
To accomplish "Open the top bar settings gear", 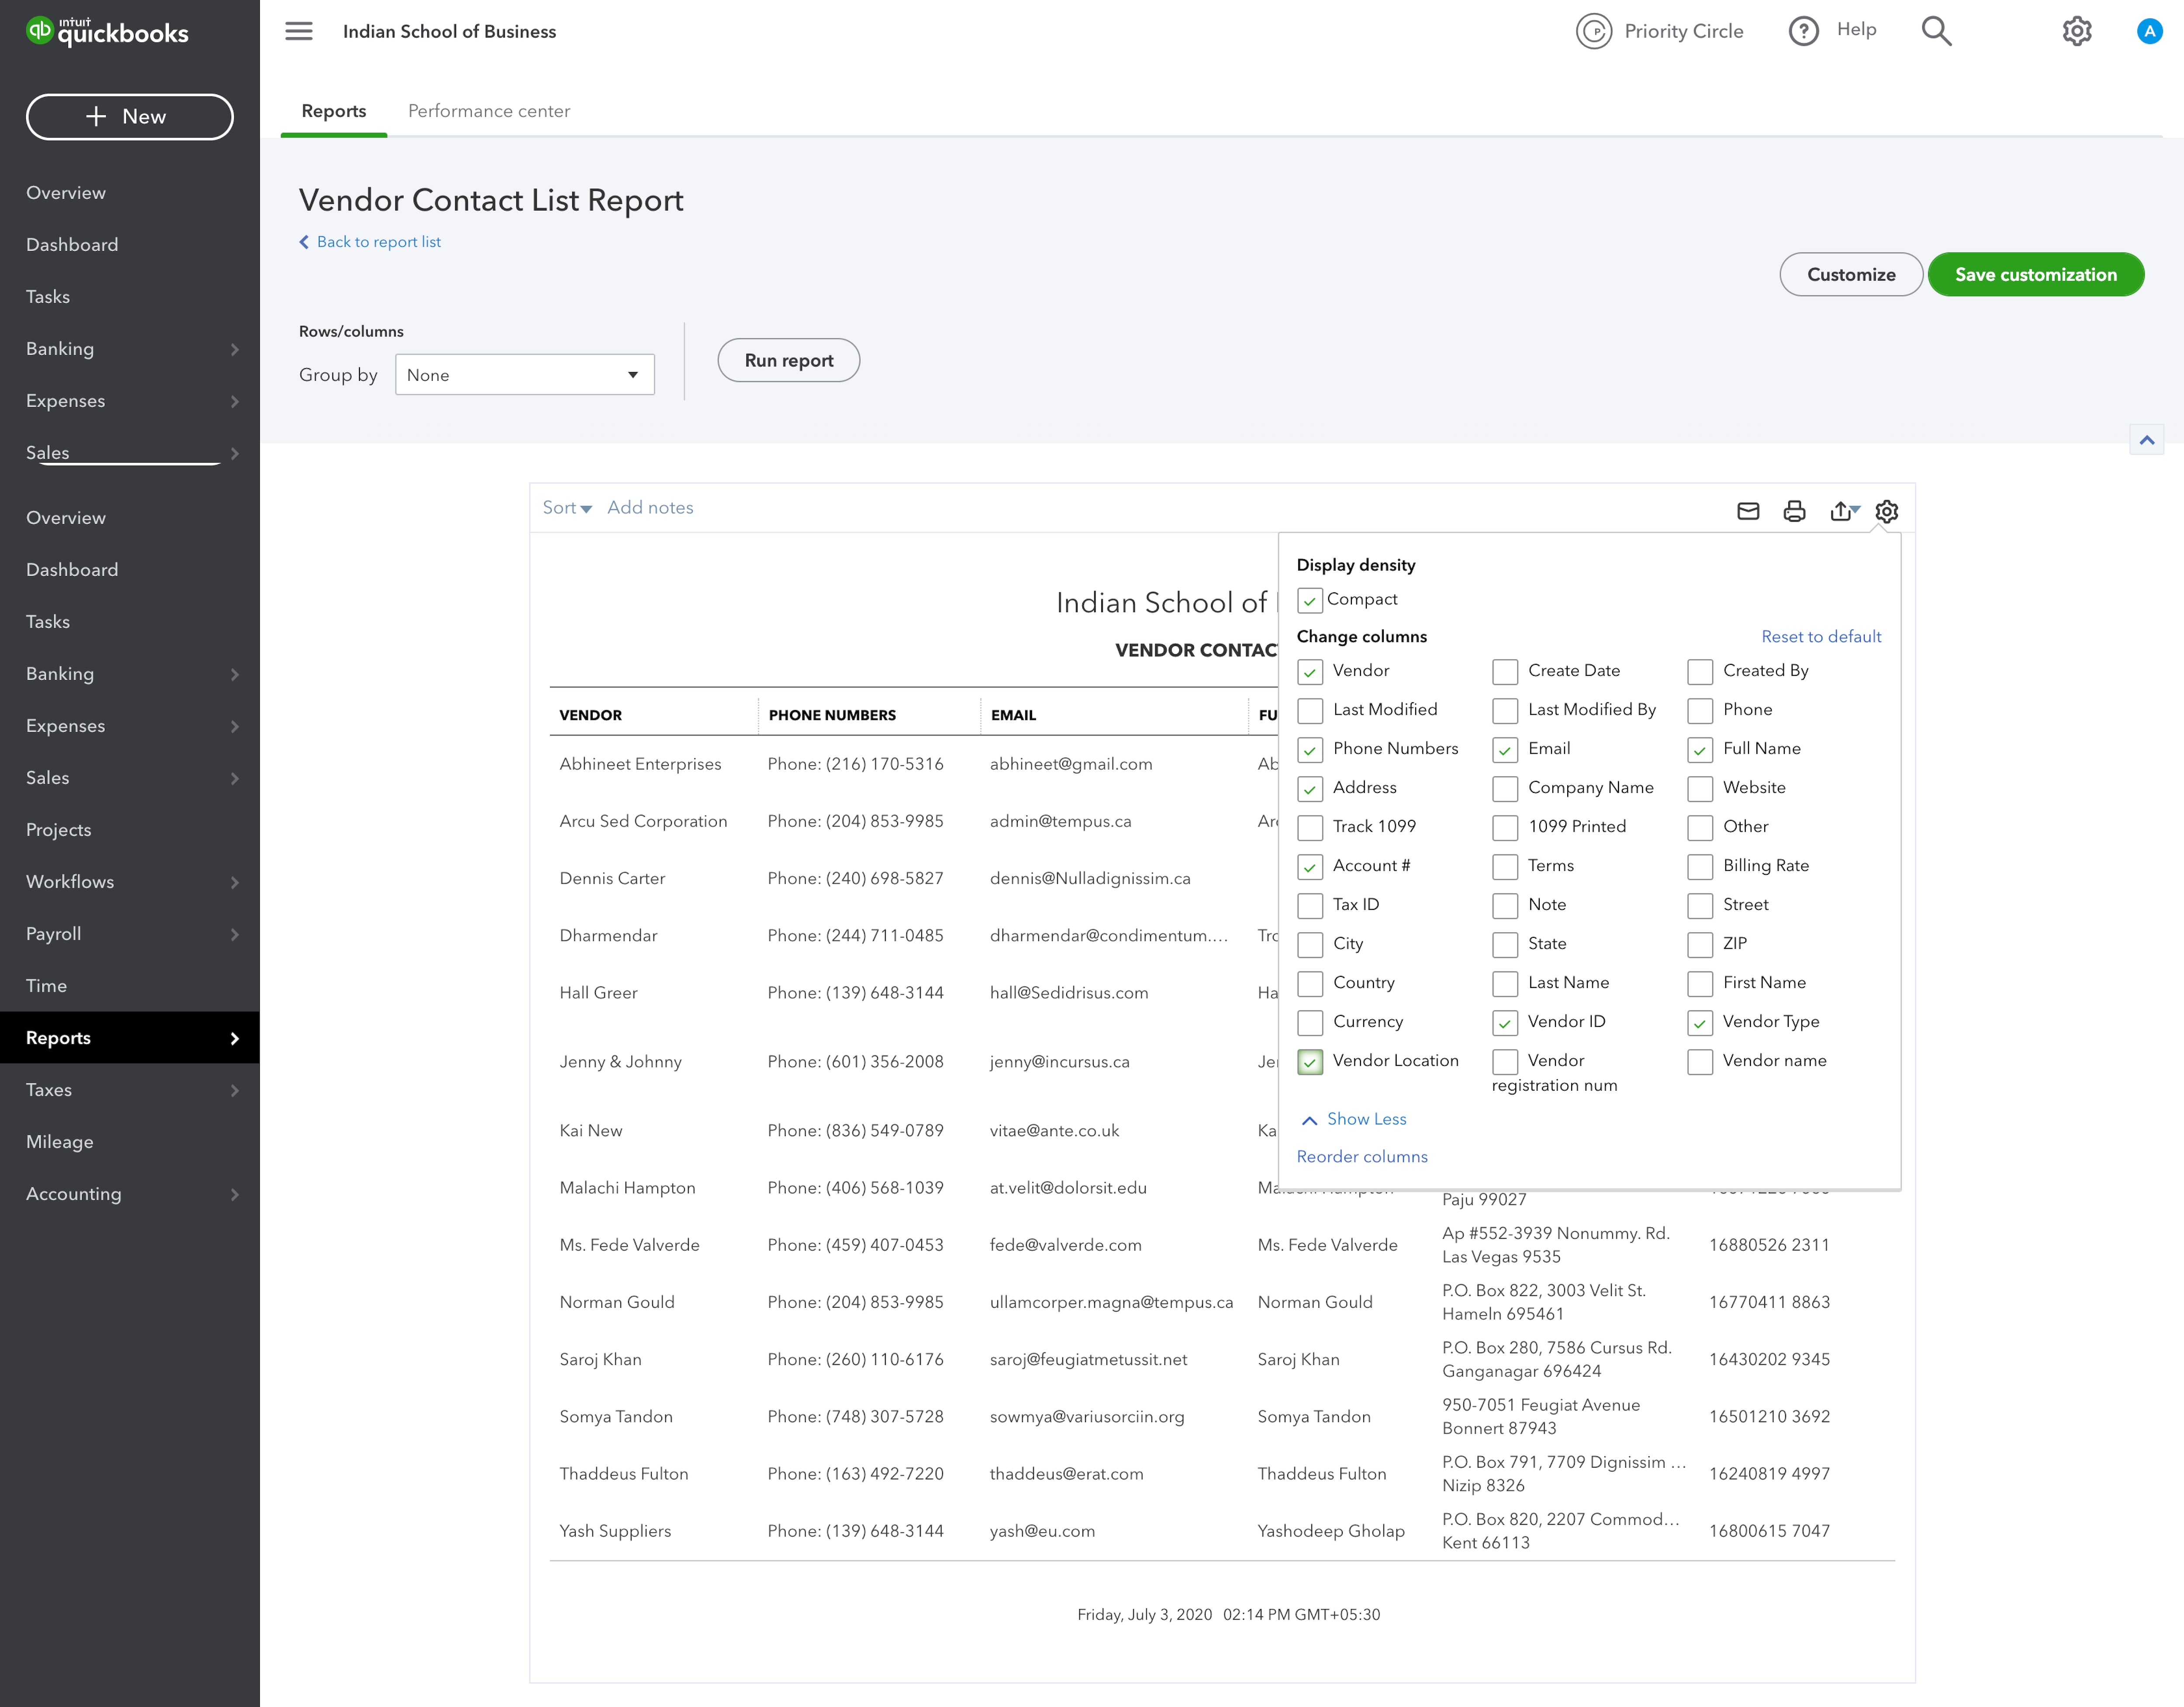I will tap(2077, 31).
